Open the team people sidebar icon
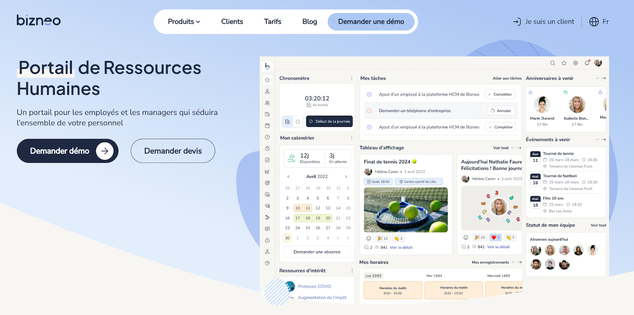This screenshot has width=634, height=315. 267,103
